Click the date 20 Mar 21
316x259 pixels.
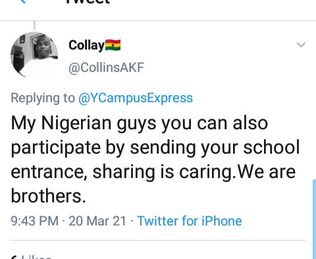click(97, 221)
